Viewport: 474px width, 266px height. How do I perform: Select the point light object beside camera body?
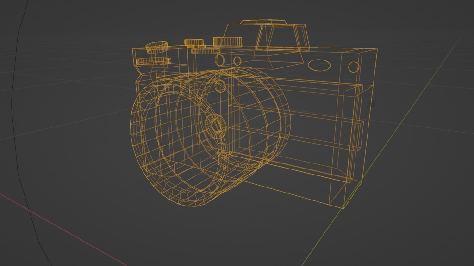click(372, 104)
